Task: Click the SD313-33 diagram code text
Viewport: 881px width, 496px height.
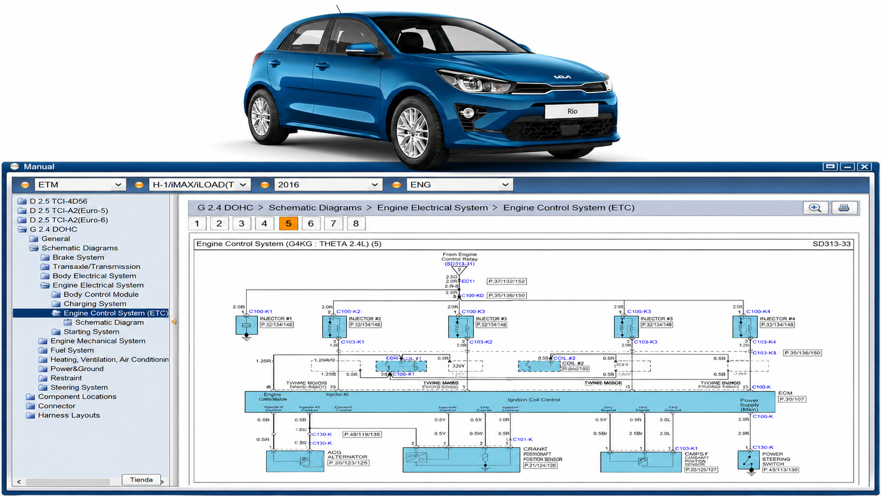Action: click(x=831, y=244)
